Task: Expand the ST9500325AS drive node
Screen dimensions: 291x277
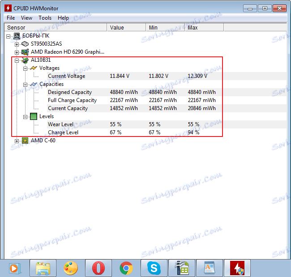Action: point(17,45)
